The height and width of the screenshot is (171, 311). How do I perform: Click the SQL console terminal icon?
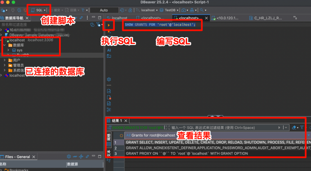(109, 56)
